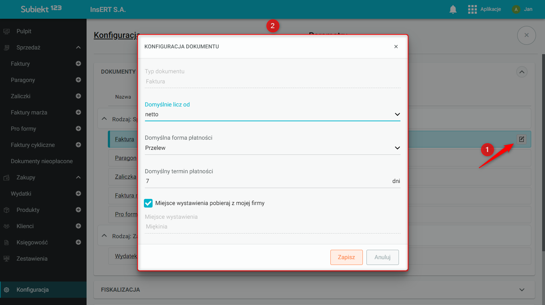Click the Pro form document link

[x=126, y=214]
